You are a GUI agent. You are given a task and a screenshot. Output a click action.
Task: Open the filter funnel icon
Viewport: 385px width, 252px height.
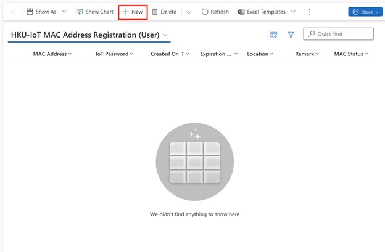[291, 35]
